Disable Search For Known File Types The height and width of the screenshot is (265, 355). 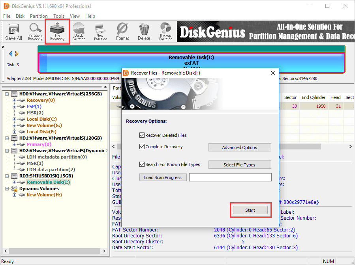[142, 164]
